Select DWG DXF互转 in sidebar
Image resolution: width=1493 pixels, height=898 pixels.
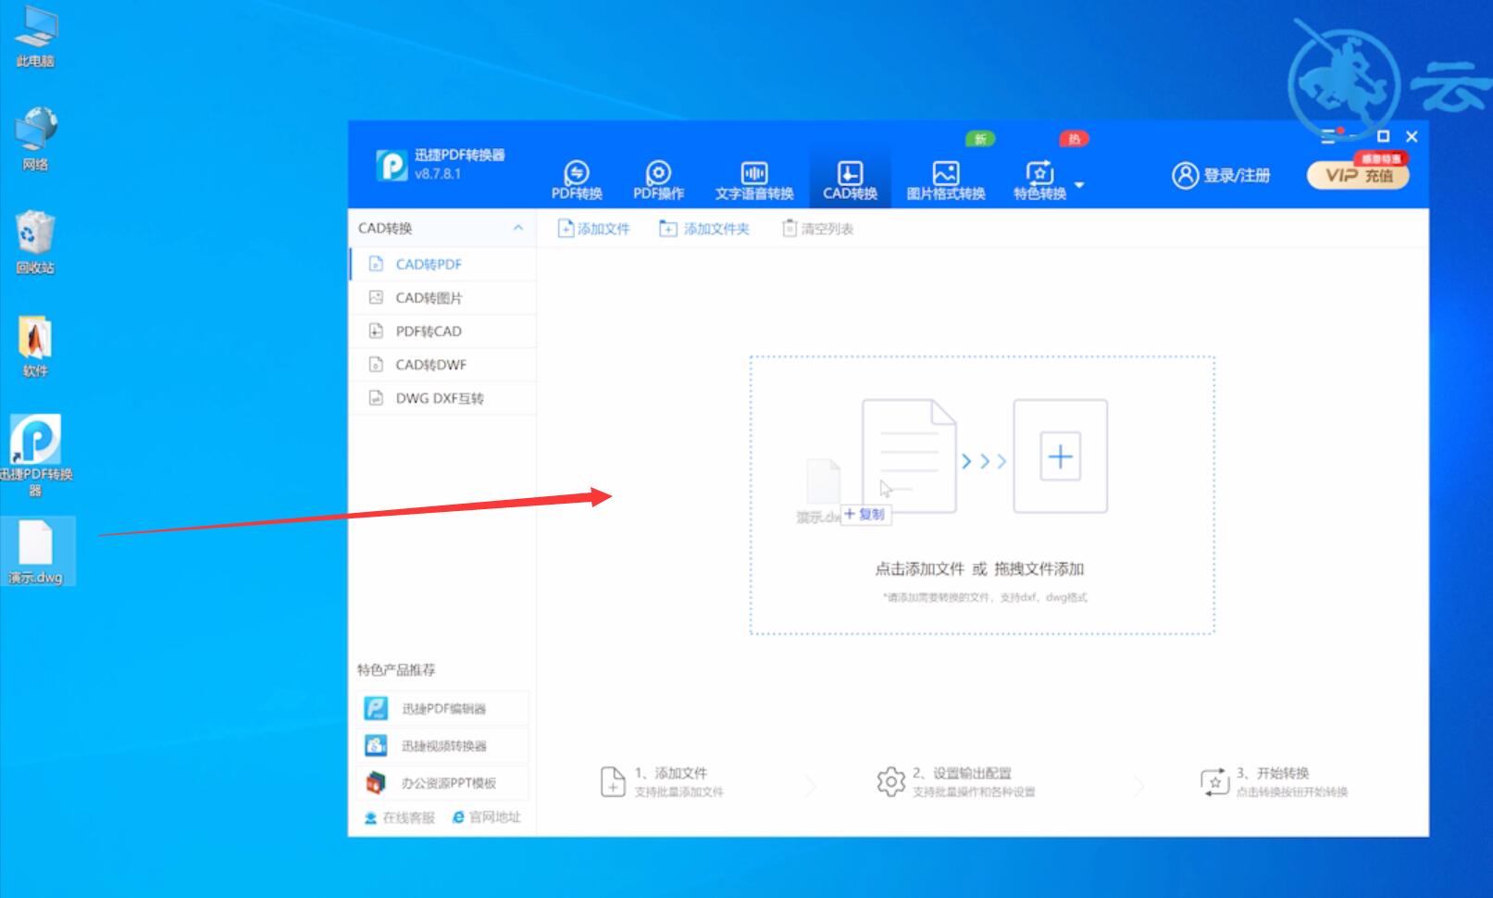click(x=443, y=398)
